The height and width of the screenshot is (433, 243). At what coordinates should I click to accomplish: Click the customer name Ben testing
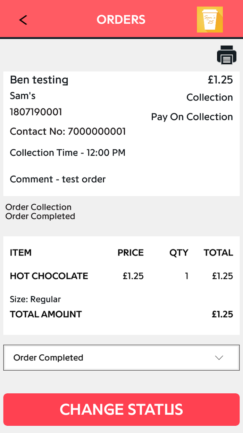(39, 80)
